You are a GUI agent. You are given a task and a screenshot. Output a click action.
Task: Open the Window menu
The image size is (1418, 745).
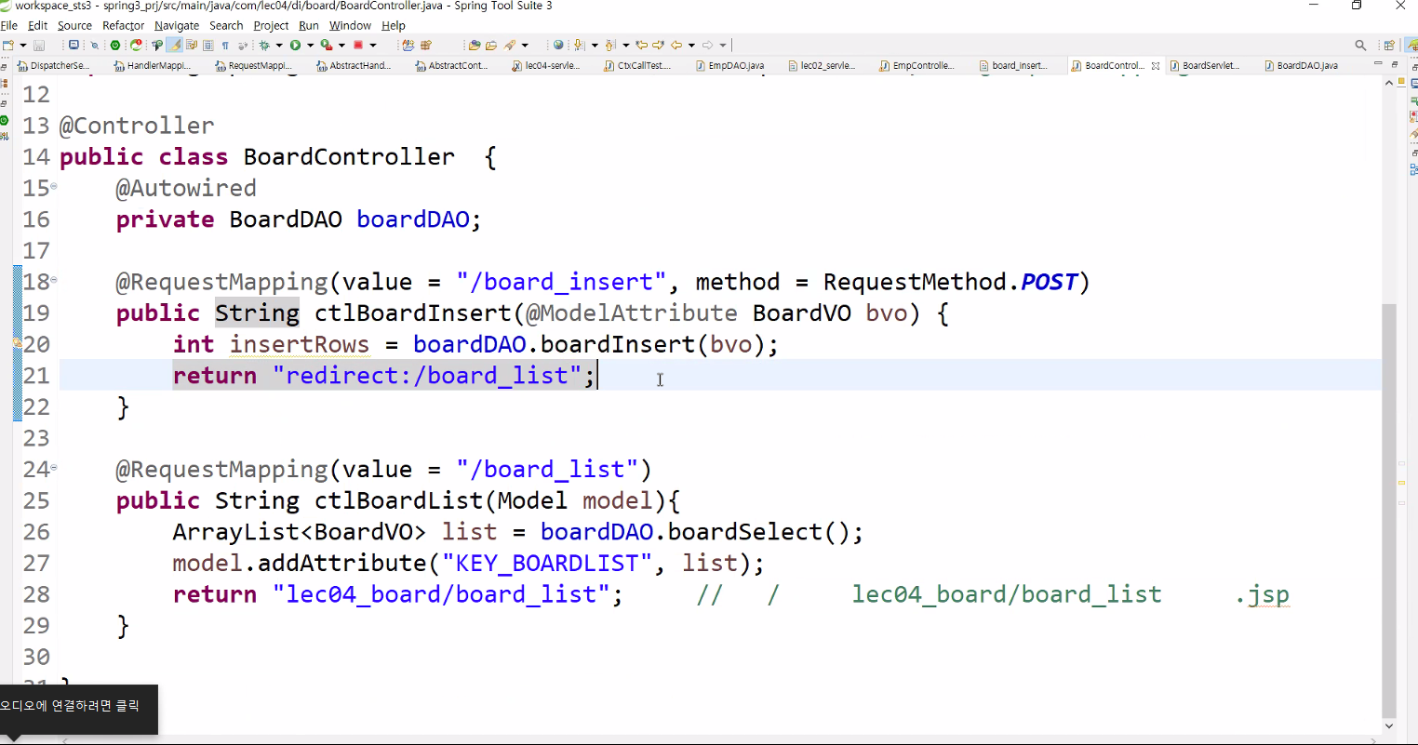[350, 25]
